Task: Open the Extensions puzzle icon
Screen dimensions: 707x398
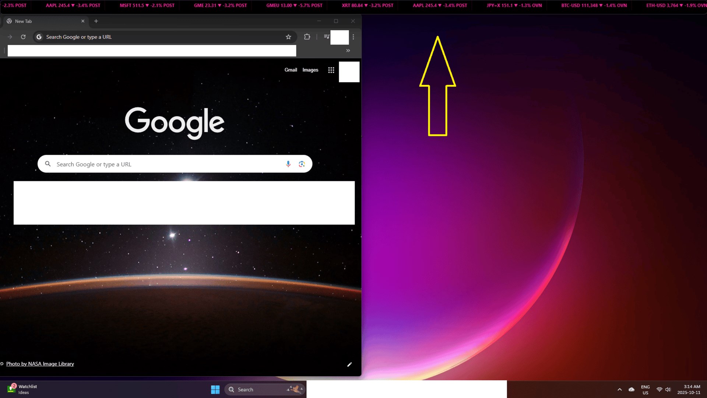Action: (307, 37)
